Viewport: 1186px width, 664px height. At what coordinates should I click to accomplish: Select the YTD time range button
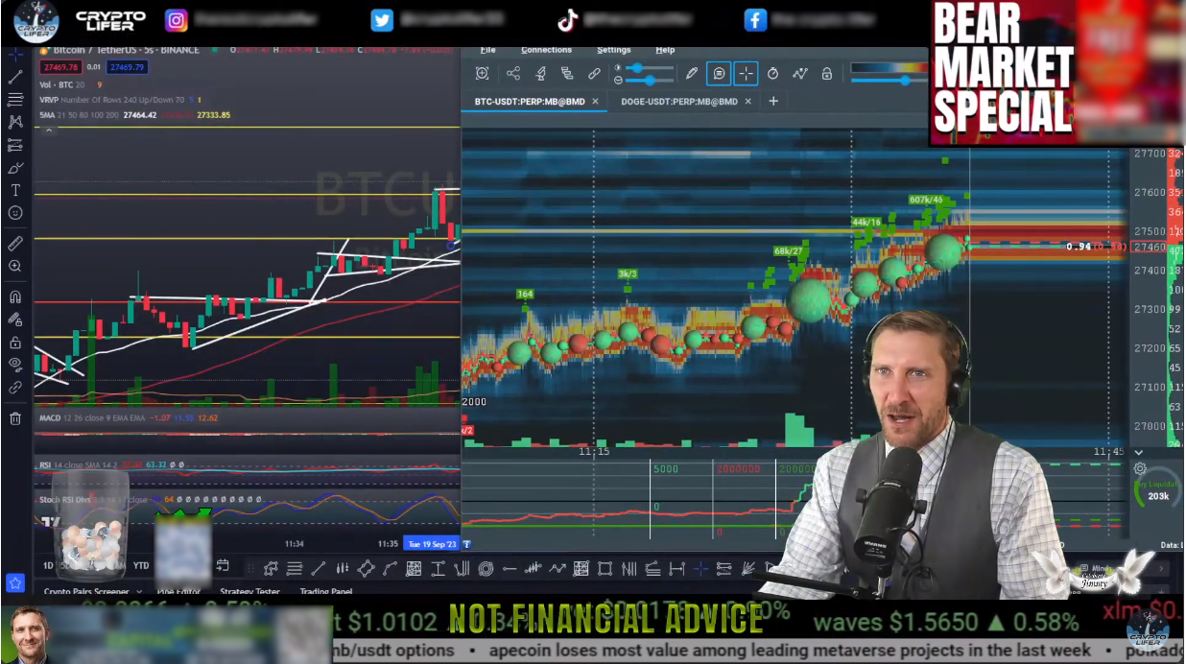[x=141, y=565]
